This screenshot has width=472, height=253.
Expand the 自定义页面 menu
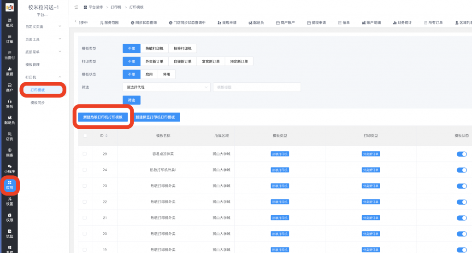pos(43,26)
